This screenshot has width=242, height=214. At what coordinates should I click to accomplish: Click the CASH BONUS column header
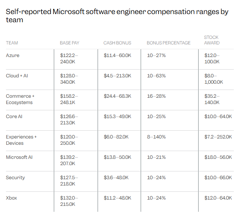pos(117,43)
